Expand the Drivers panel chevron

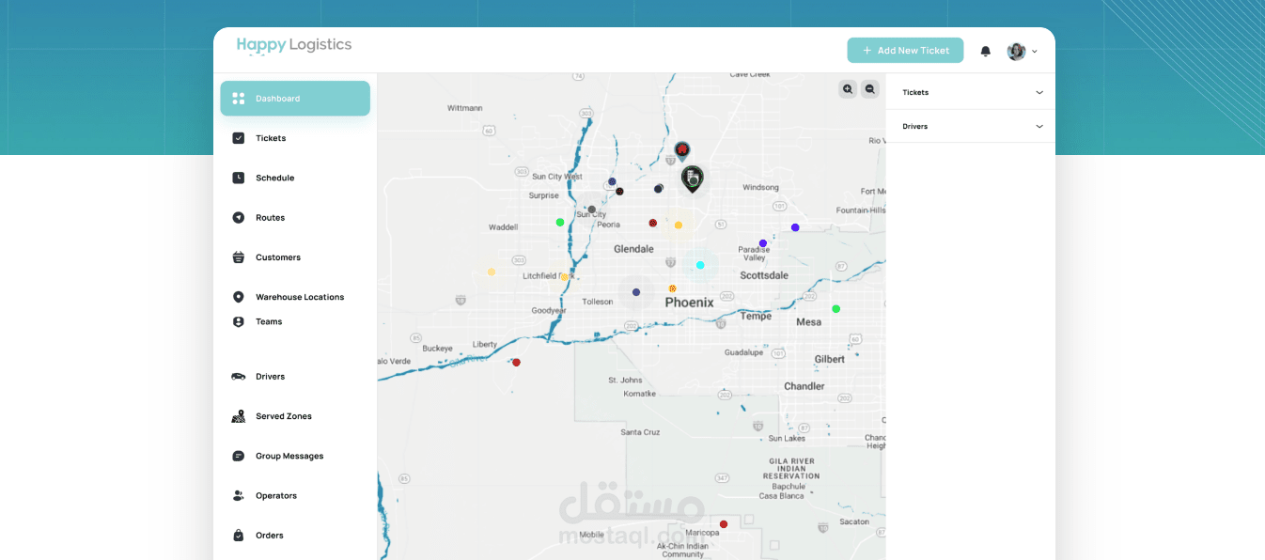pyautogui.click(x=1039, y=126)
